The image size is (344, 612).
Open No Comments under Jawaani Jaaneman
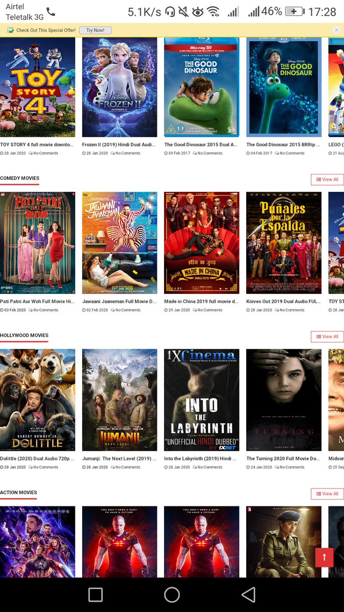point(125,310)
